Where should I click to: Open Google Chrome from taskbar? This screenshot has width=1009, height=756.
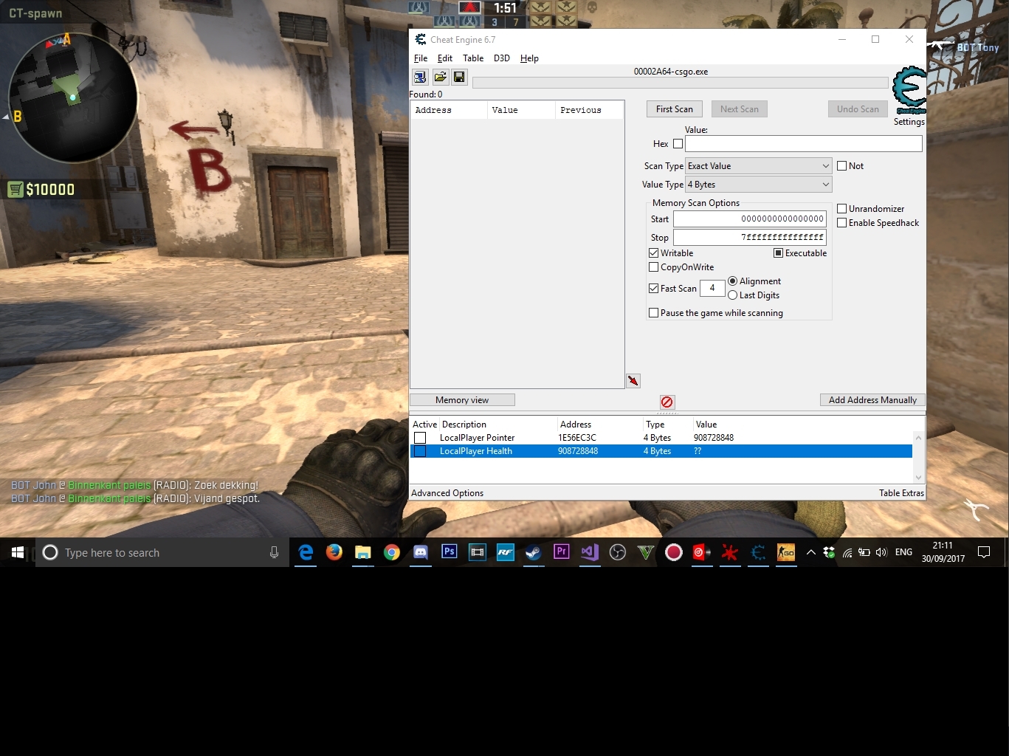[391, 552]
